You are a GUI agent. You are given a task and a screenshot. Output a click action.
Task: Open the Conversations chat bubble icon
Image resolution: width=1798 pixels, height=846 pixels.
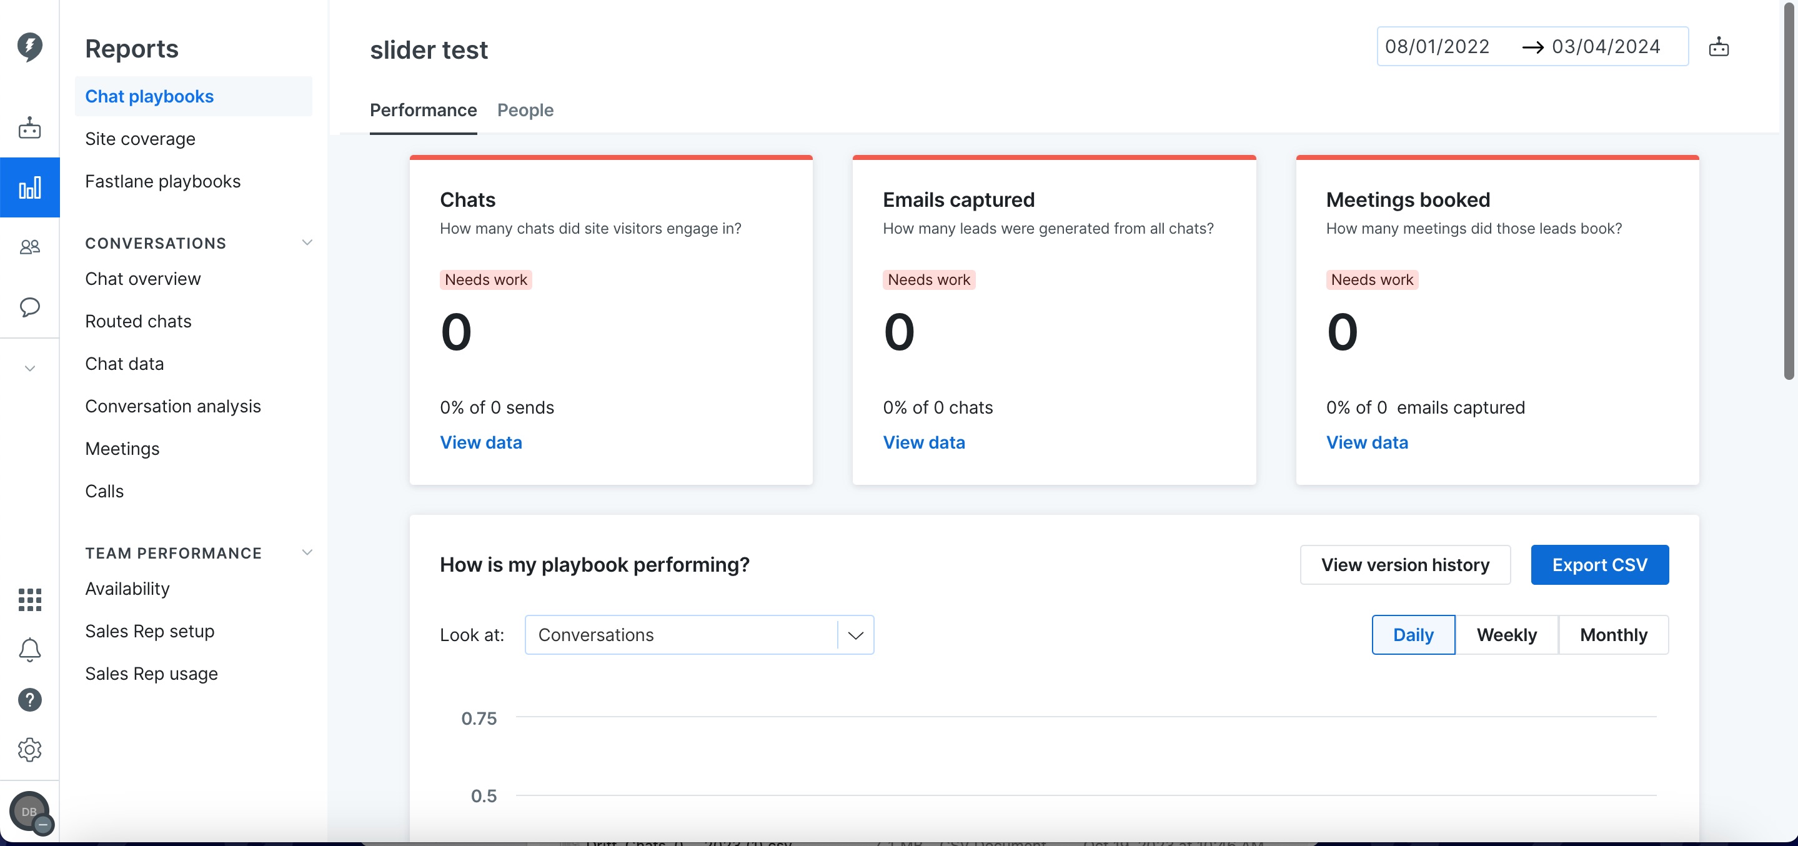(x=29, y=307)
